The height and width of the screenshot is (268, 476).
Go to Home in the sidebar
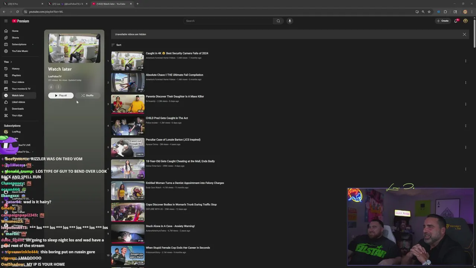point(15,31)
